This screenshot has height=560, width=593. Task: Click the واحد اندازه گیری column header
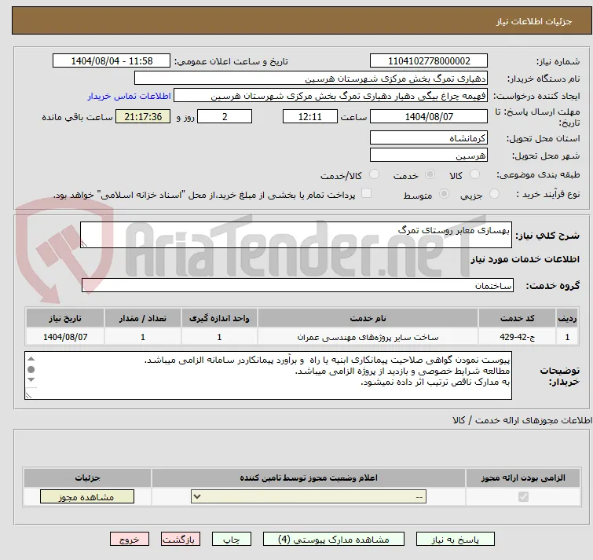click(x=219, y=318)
